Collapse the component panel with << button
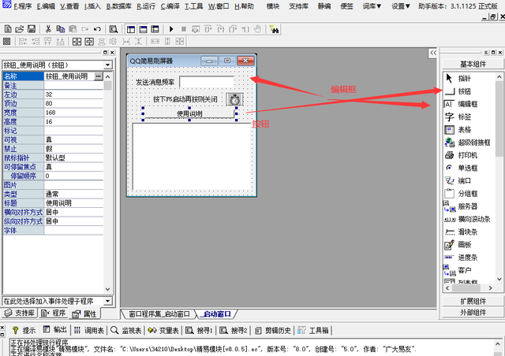505x356 pixels. click(433, 53)
